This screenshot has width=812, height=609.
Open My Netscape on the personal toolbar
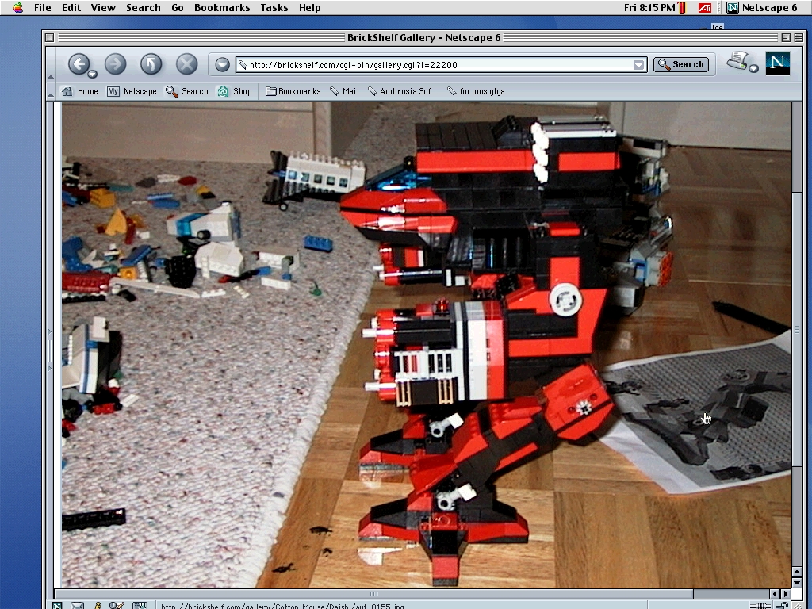pyautogui.click(x=132, y=91)
